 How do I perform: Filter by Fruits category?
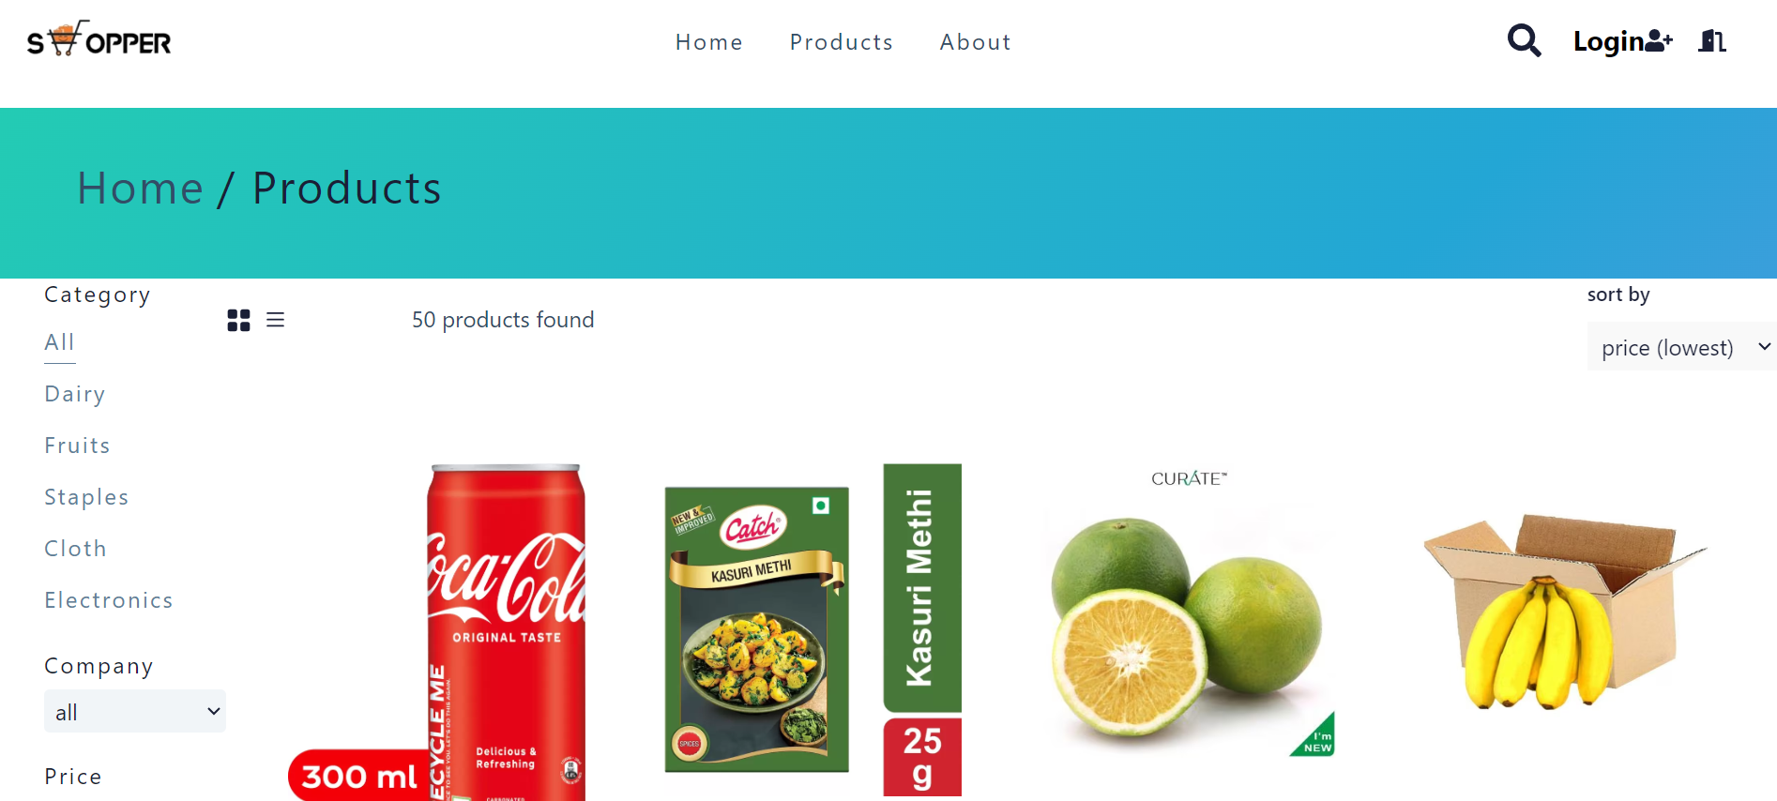click(x=78, y=446)
